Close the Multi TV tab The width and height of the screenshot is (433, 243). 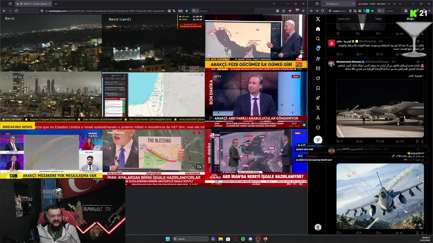click(50, 4)
